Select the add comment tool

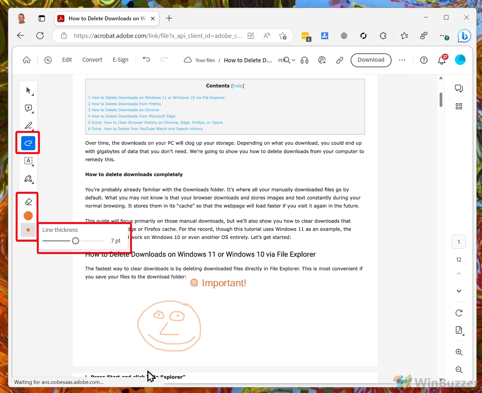29,108
